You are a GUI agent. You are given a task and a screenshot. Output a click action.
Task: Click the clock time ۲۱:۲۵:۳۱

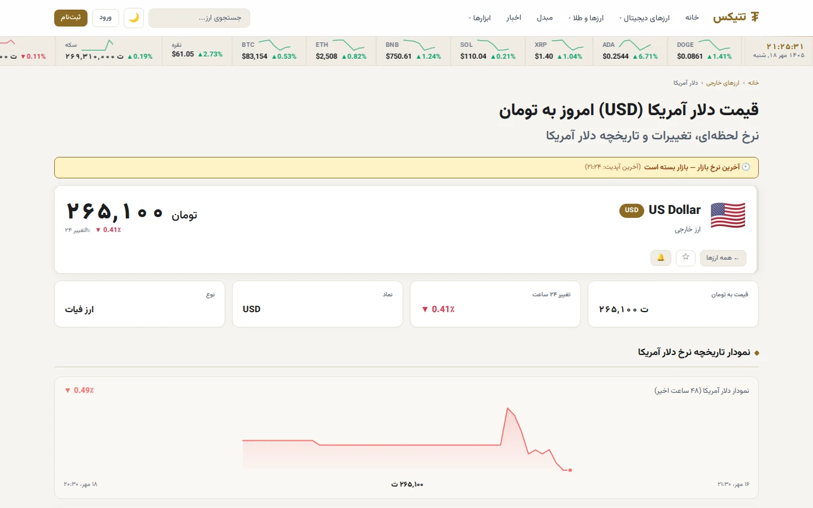tap(785, 46)
